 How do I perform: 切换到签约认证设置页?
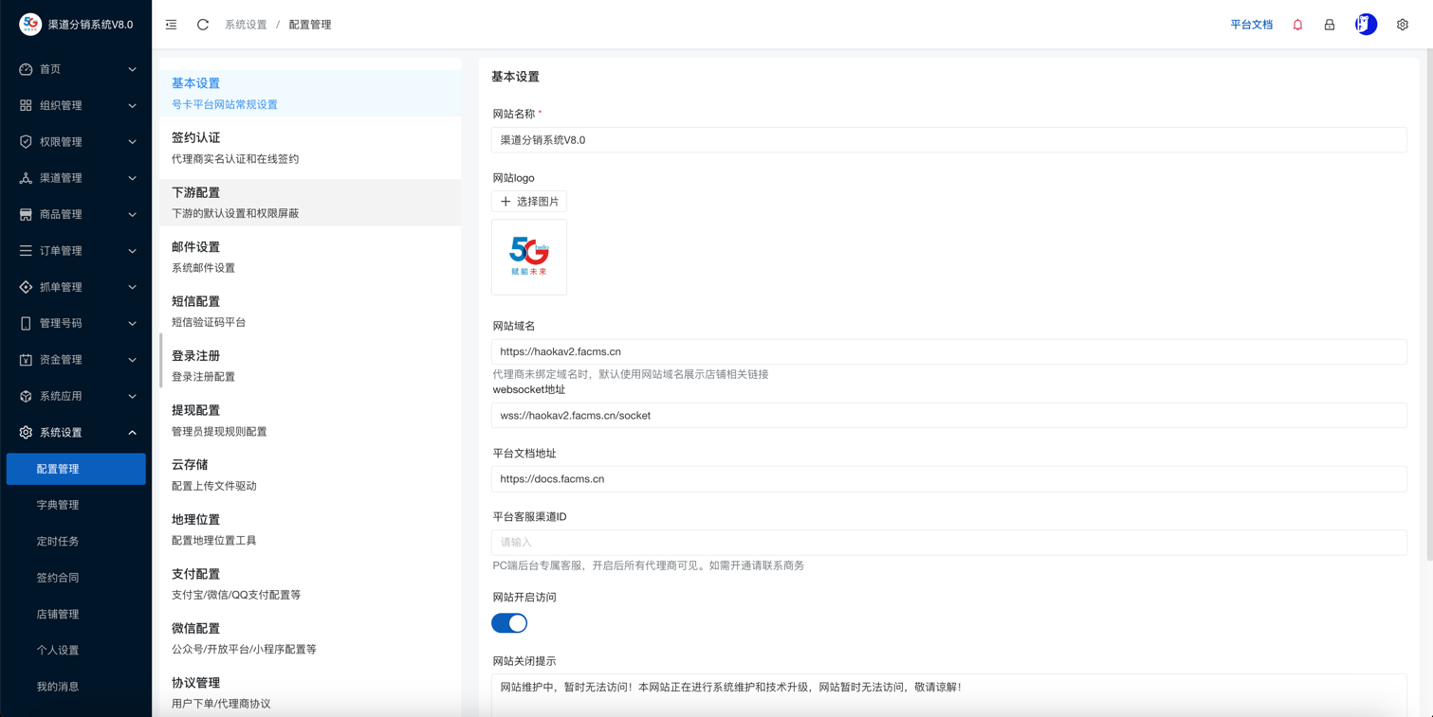coord(196,137)
